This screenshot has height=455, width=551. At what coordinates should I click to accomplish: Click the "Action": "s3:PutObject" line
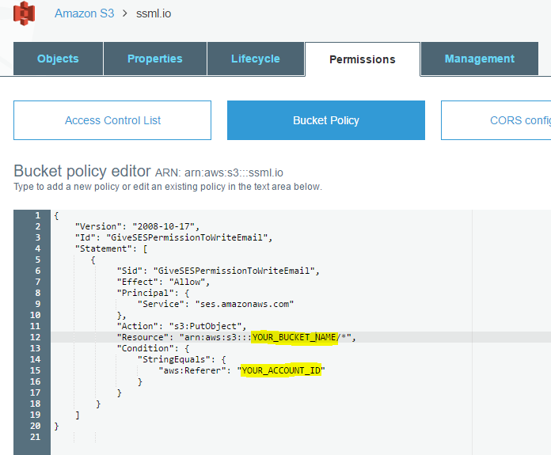[181, 326]
